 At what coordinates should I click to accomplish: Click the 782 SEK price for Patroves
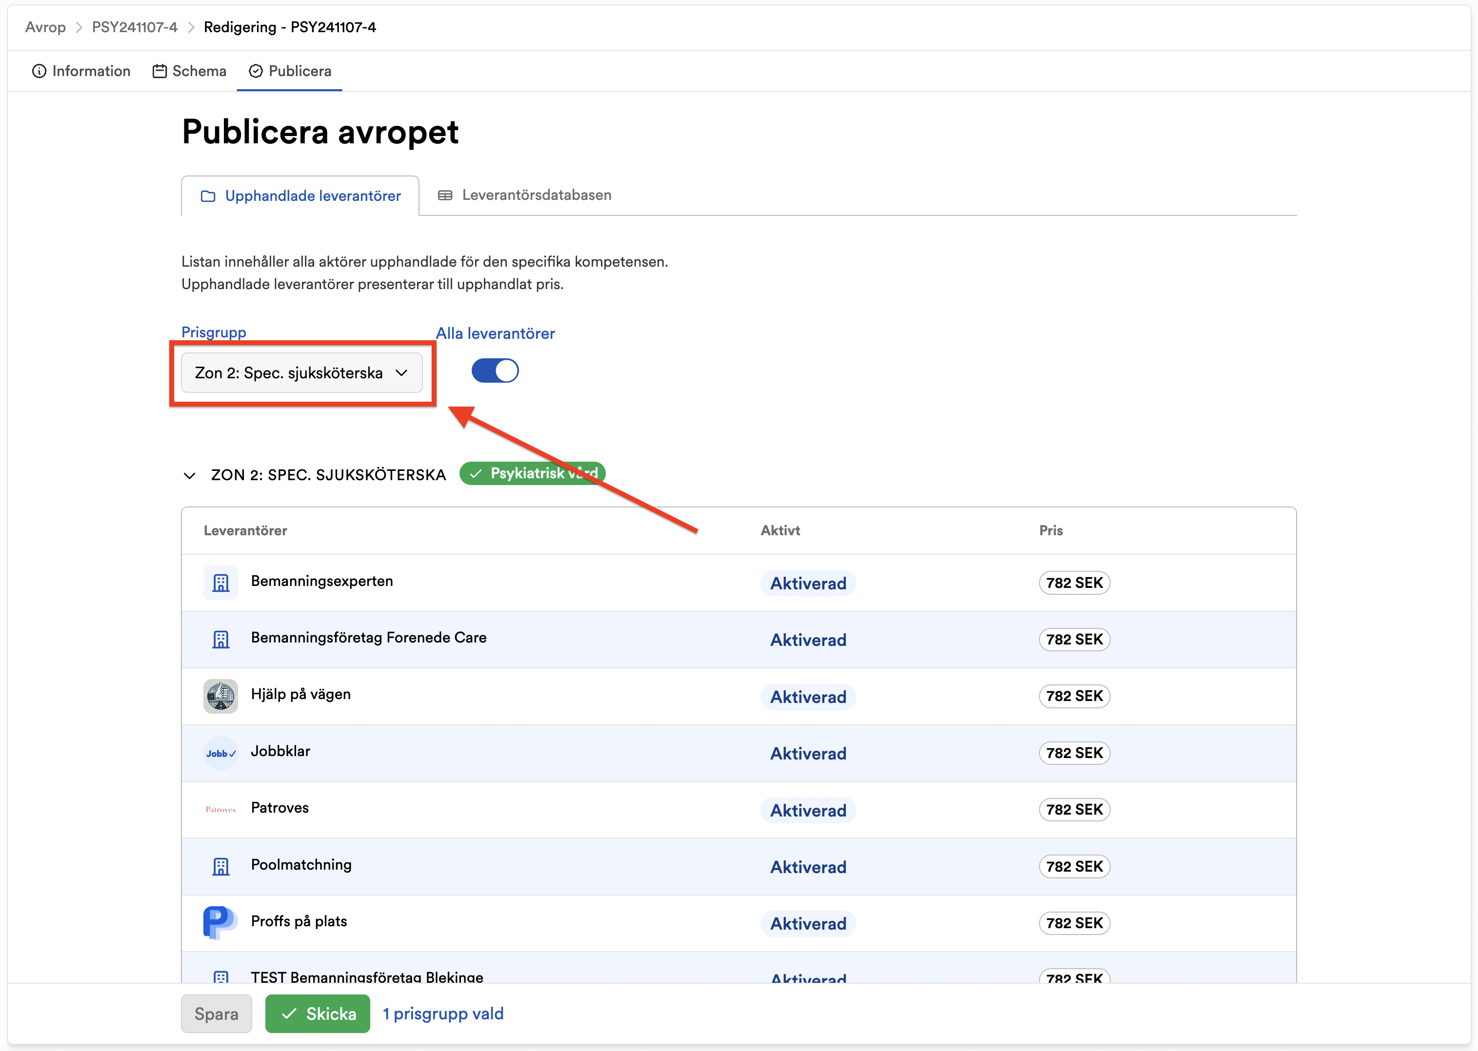click(x=1074, y=810)
